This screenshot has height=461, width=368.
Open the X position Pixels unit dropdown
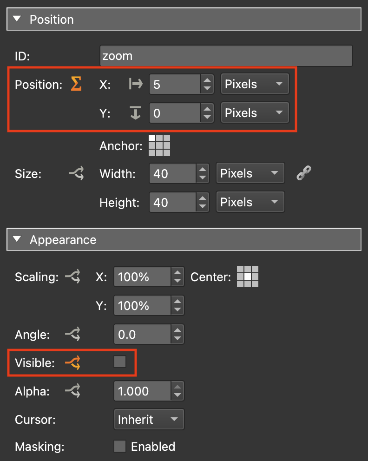point(255,84)
